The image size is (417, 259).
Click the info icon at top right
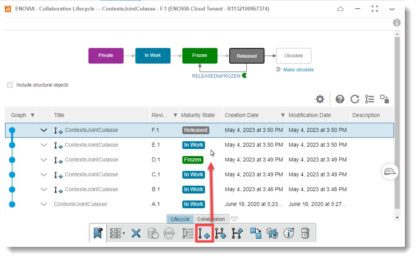[397, 23]
